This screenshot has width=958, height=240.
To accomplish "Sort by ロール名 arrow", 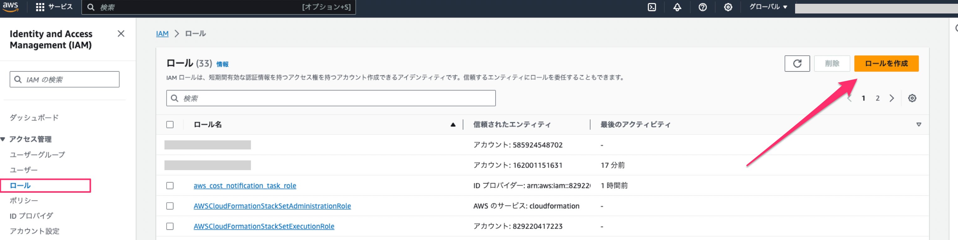I will pyautogui.click(x=453, y=125).
